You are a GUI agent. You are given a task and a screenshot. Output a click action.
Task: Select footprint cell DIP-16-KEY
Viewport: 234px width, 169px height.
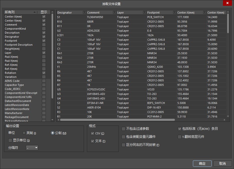(x=162, y=107)
